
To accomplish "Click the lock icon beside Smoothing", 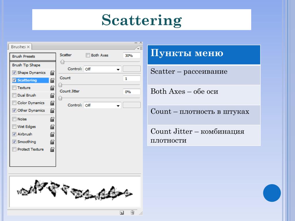I will coord(52,142).
